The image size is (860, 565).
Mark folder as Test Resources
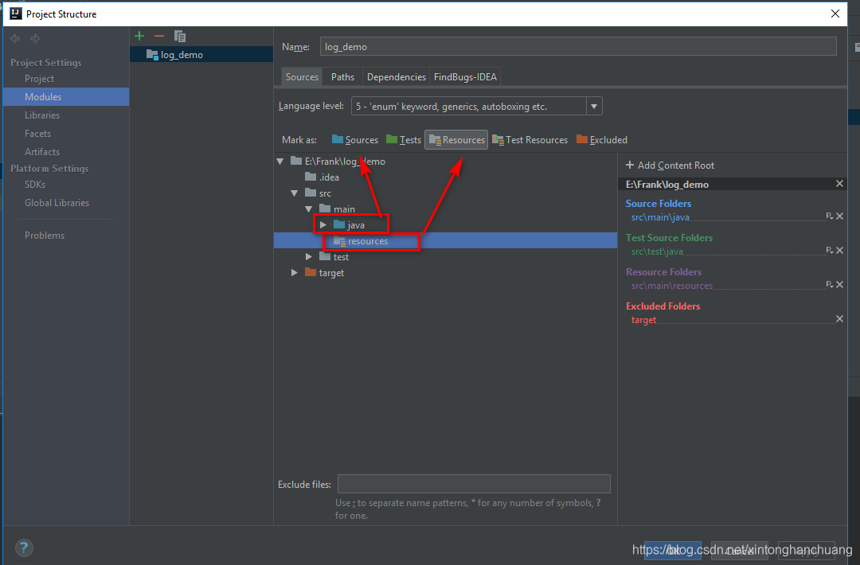pos(530,139)
